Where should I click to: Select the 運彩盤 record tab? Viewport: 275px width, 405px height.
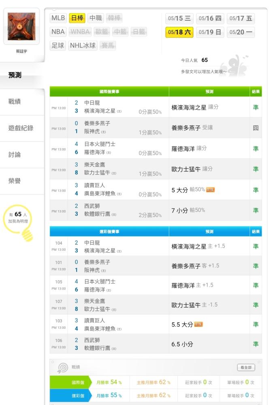pyautogui.click(x=70, y=396)
